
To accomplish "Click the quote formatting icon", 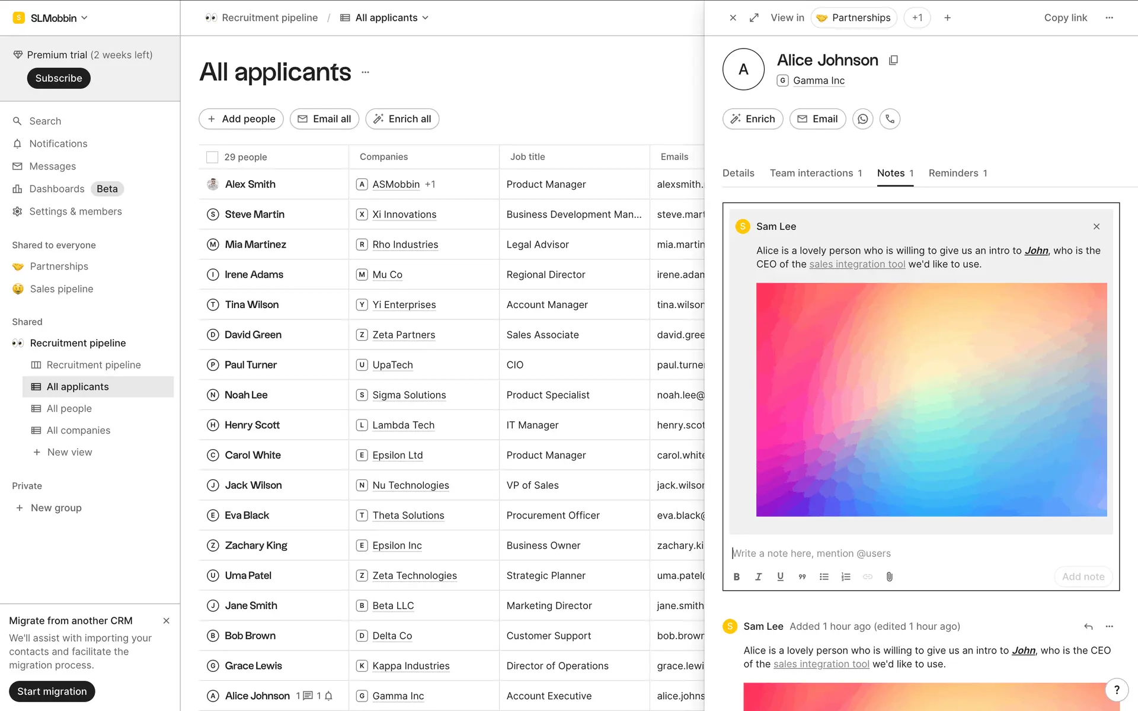I will click(802, 577).
